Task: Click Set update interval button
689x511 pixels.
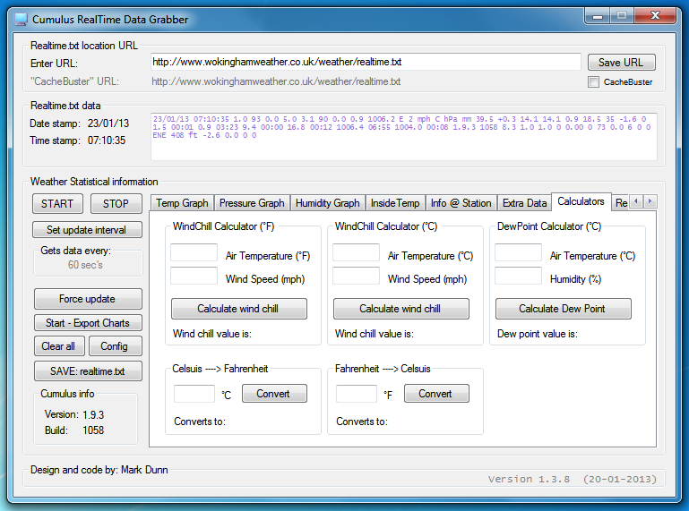Action: pyautogui.click(x=86, y=230)
